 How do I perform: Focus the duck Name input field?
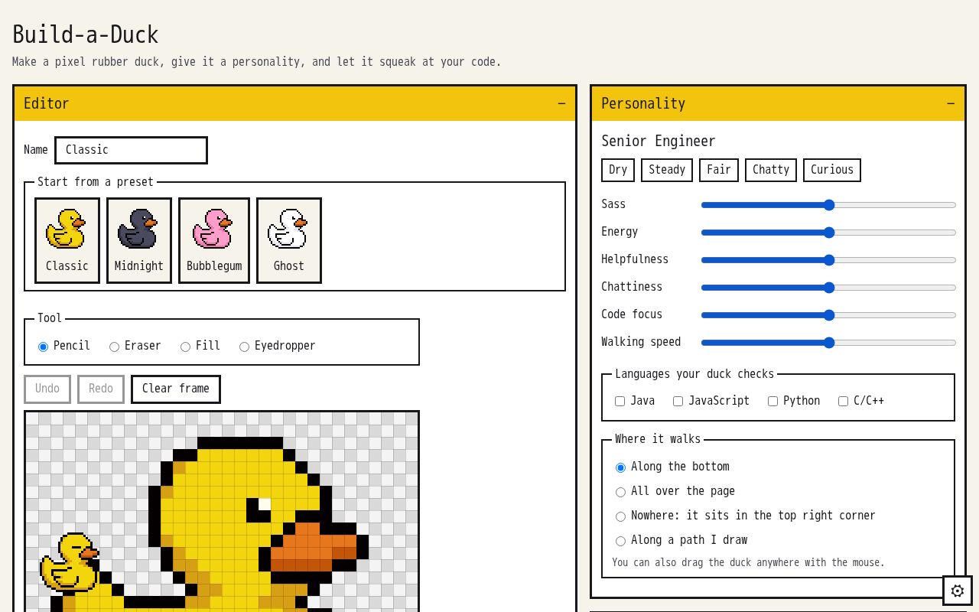(131, 150)
